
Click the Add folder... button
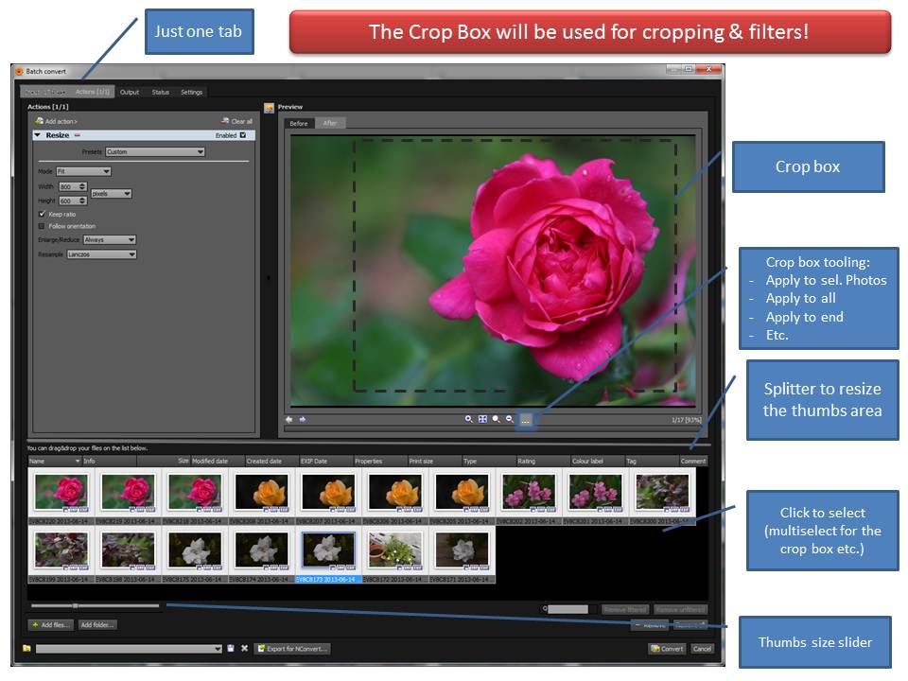pos(97,624)
